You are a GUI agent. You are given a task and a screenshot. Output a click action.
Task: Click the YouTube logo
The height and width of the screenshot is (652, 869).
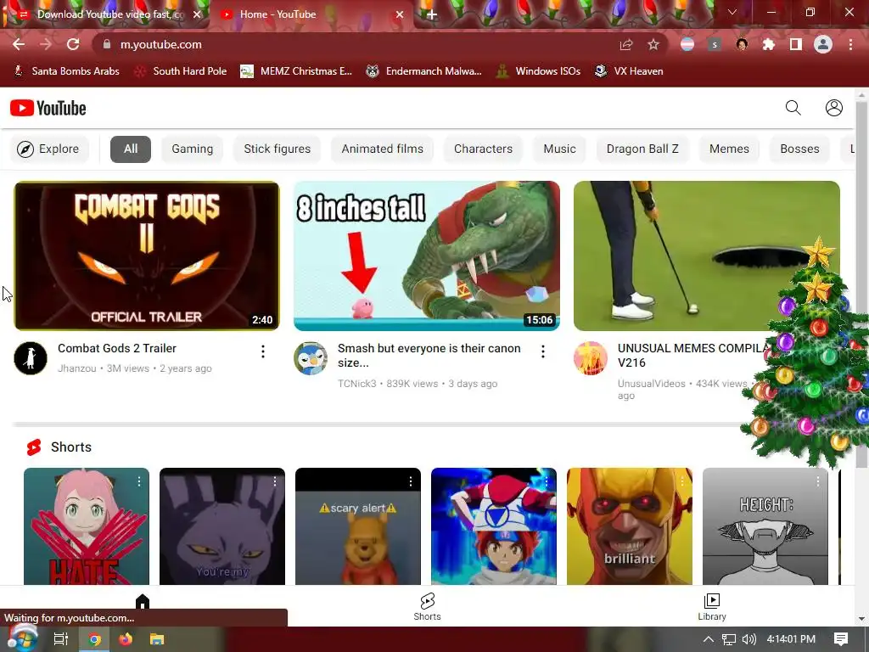coord(48,108)
